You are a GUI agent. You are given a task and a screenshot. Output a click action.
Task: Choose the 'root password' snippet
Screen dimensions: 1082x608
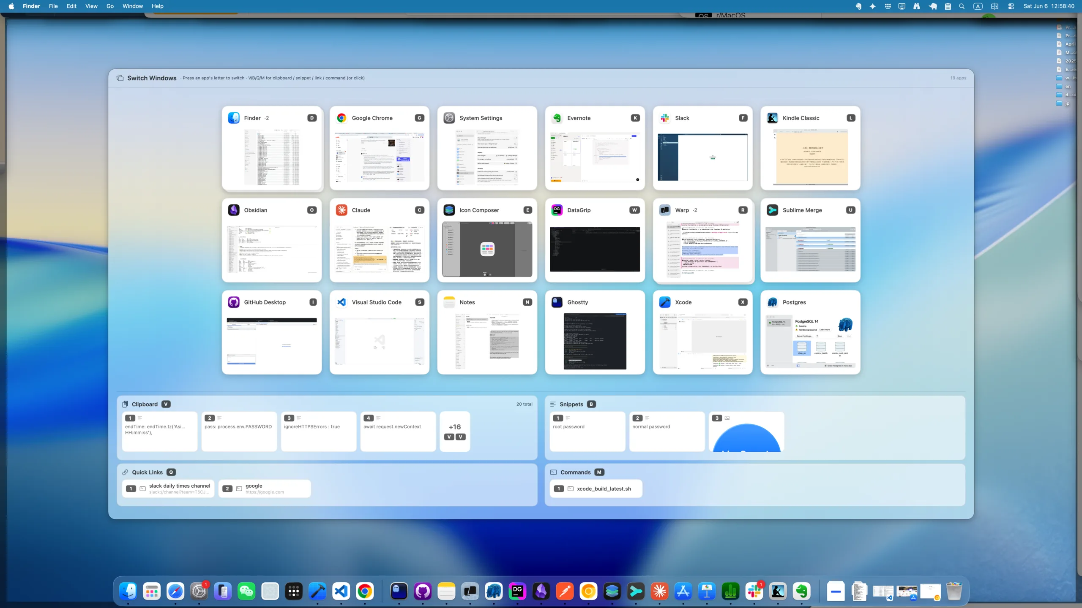tap(587, 432)
